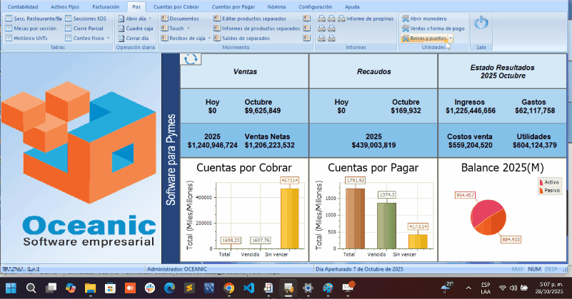Image resolution: width=572 pixels, height=299 pixels.
Task: Open Abrir monedero utility
Action: pos(428,18)
